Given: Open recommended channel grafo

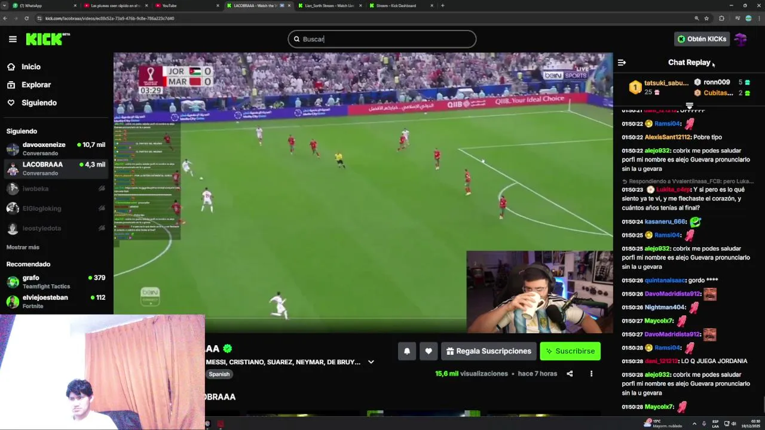Looking at the screenshot, I should (56, 282).
